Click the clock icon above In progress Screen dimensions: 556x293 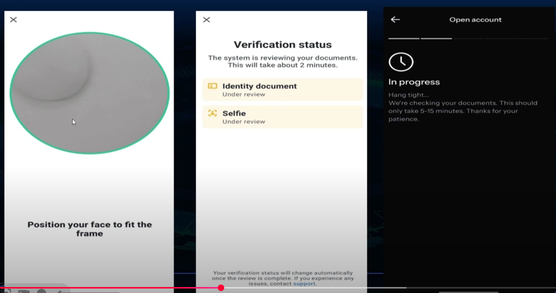(401, 62)
